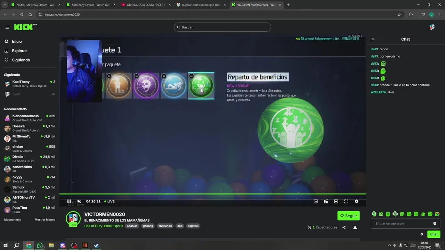Open Chrome tab search dropdown arrow

point(5,5)
